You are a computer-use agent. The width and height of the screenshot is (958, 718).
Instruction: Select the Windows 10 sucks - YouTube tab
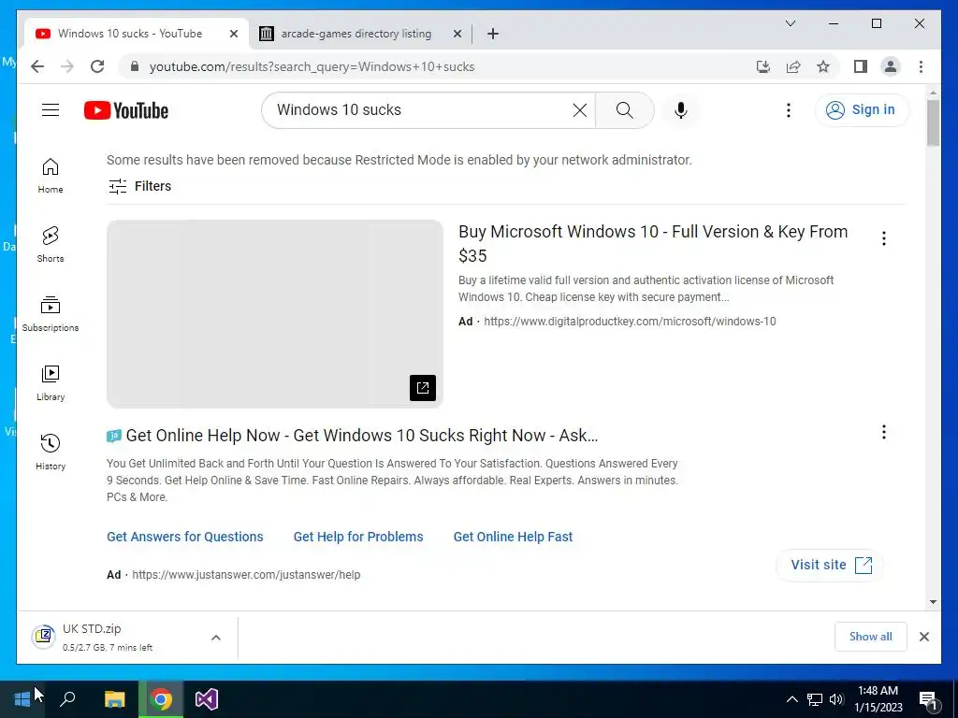pyautogui.click(x=129, y=34)
